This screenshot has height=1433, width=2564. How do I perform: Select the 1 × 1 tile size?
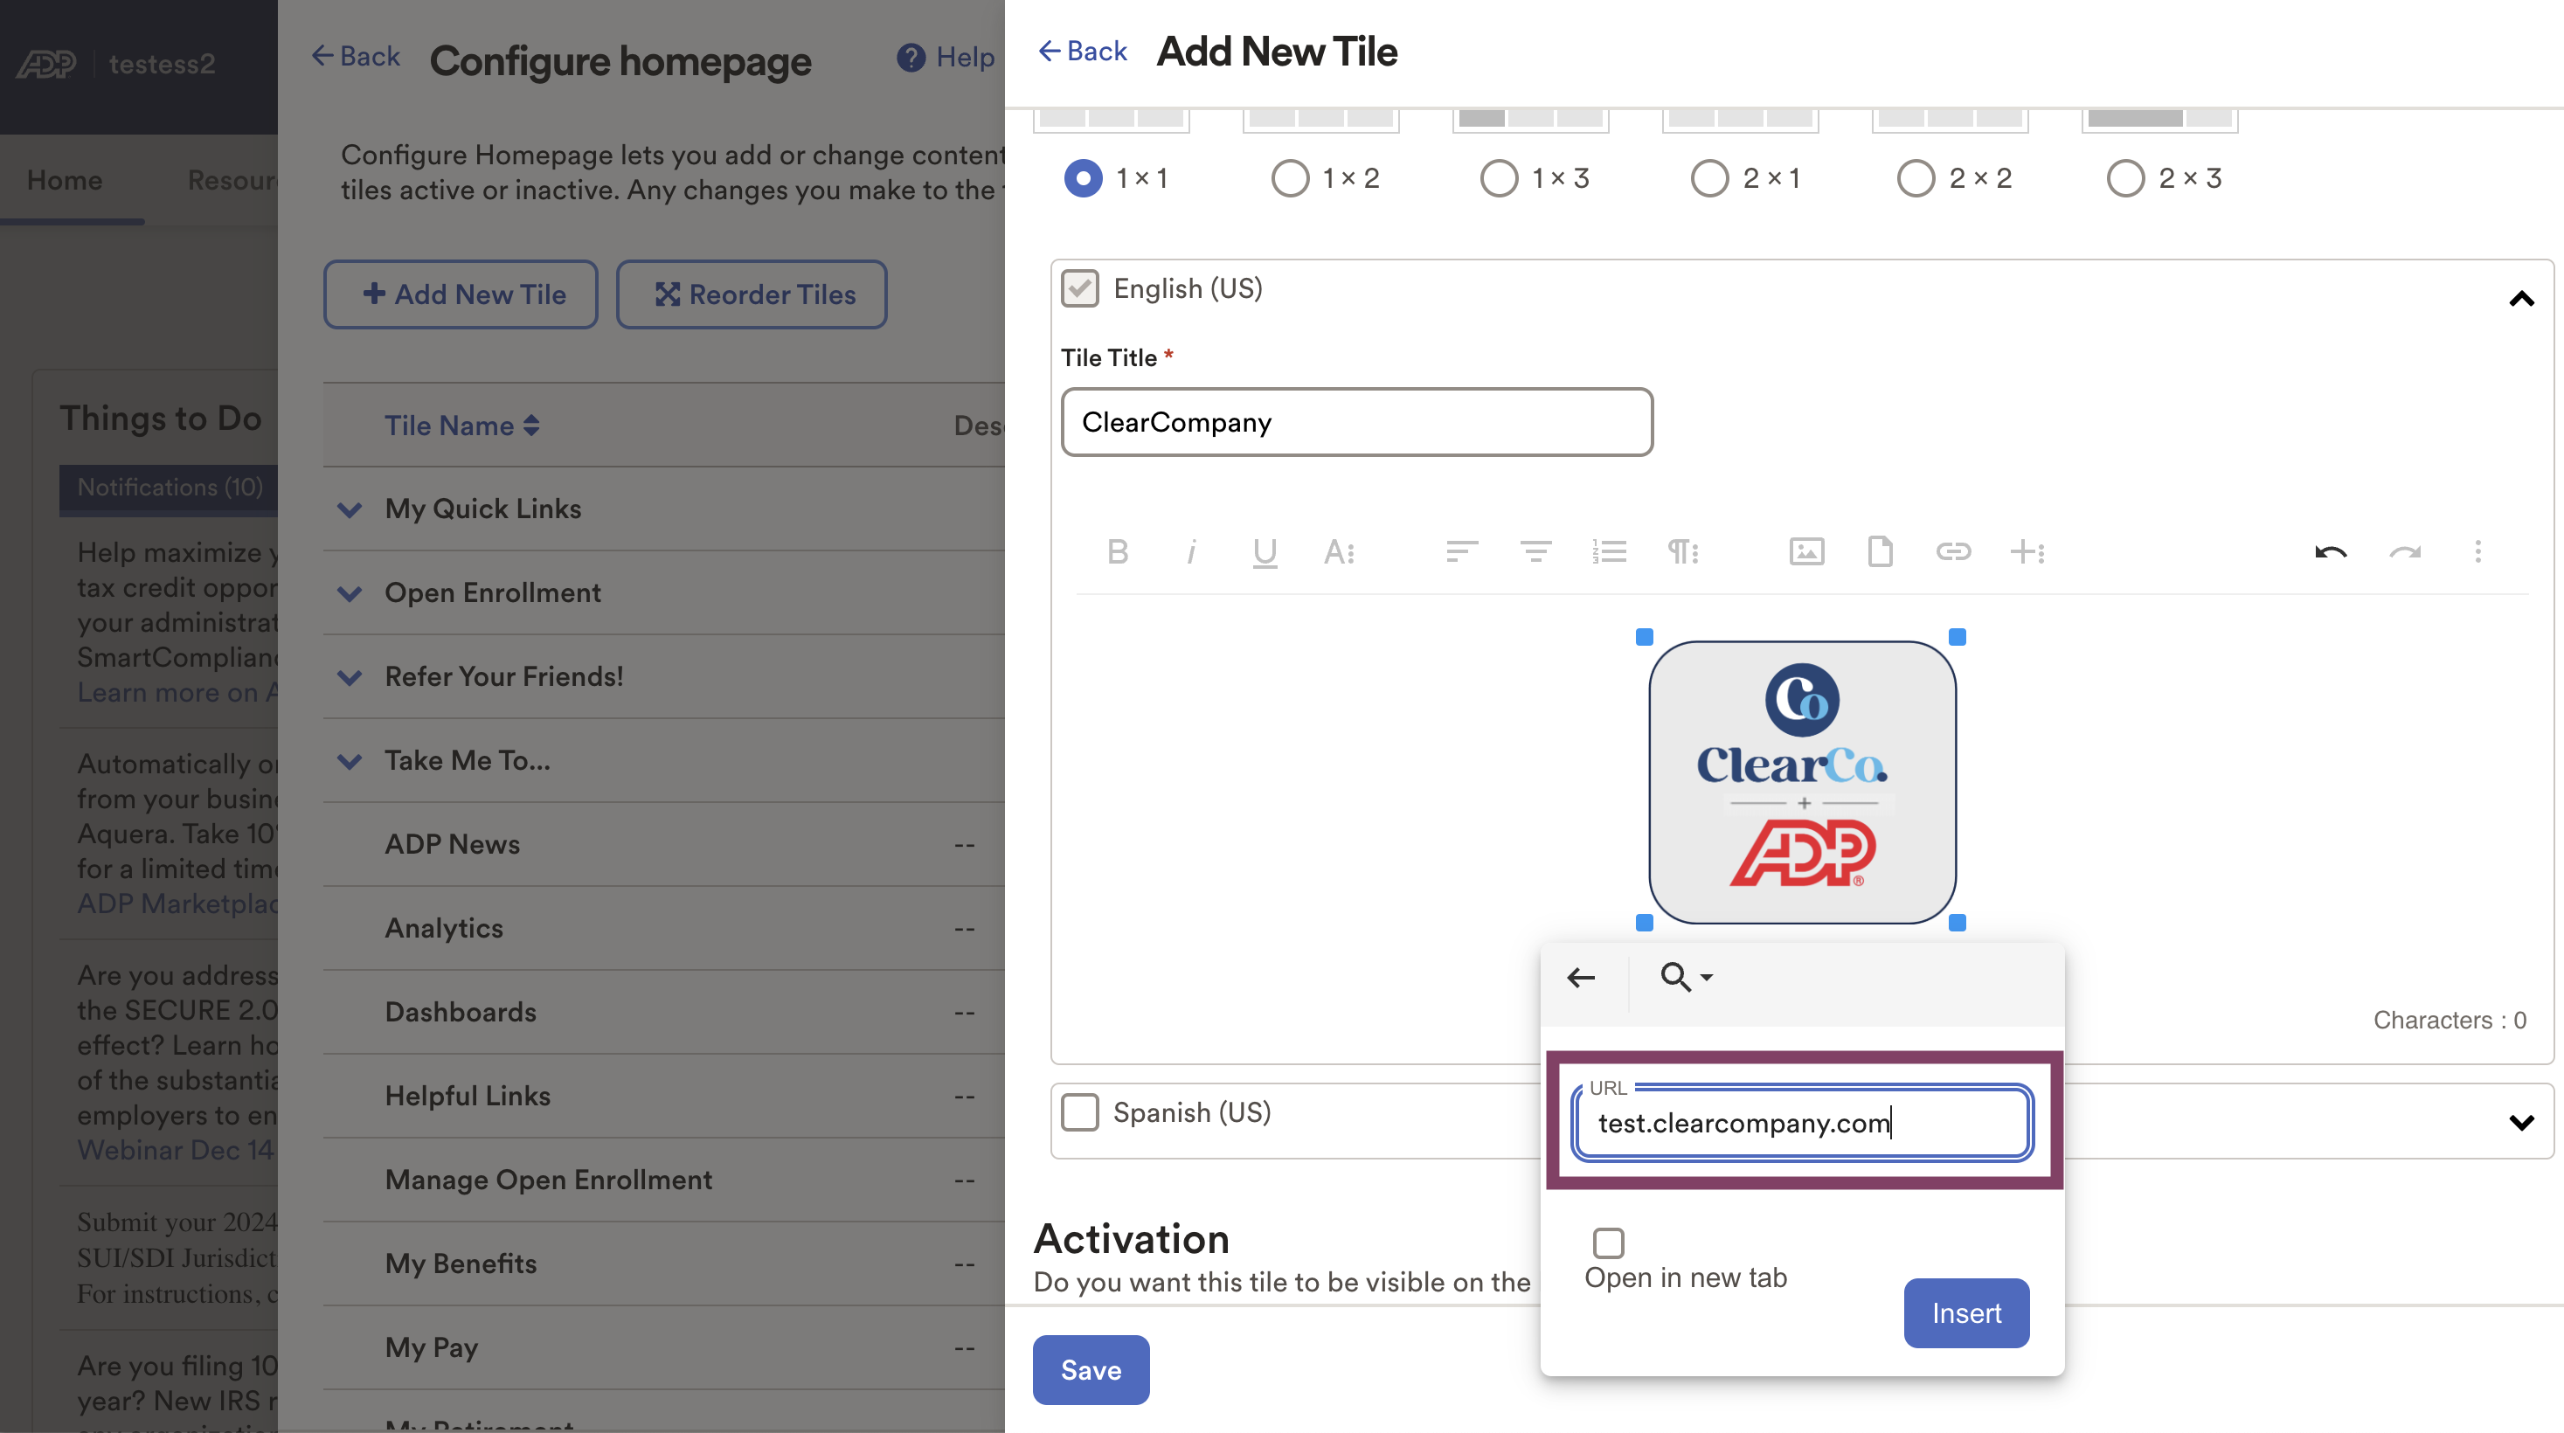click(1083, 179)
